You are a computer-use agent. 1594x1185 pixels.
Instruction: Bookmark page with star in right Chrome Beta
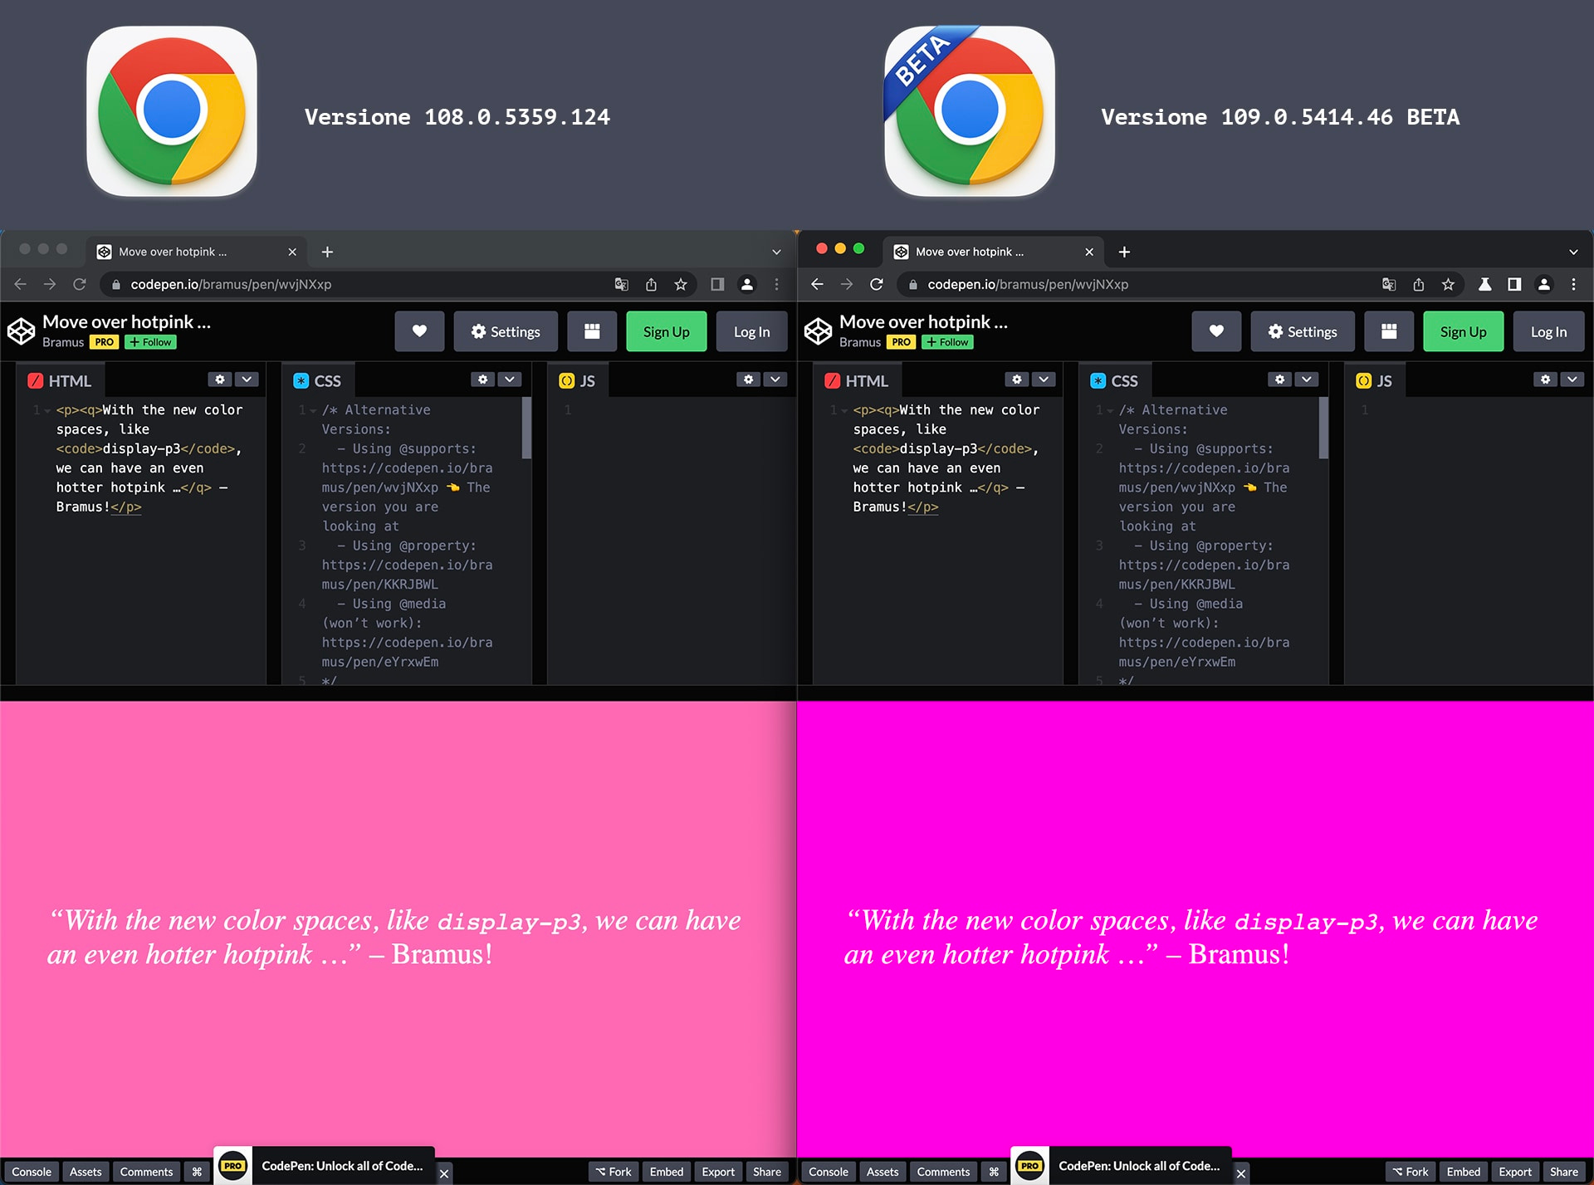tap(1448, 284)
